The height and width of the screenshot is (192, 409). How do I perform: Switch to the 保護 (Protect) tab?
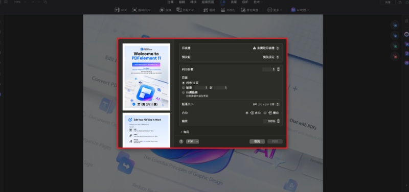[x=245, y=2]
